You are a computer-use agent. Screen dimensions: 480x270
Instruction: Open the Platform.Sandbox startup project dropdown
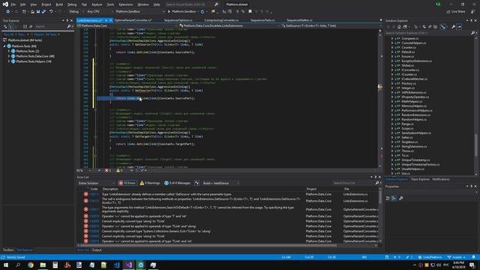[140, 12]
